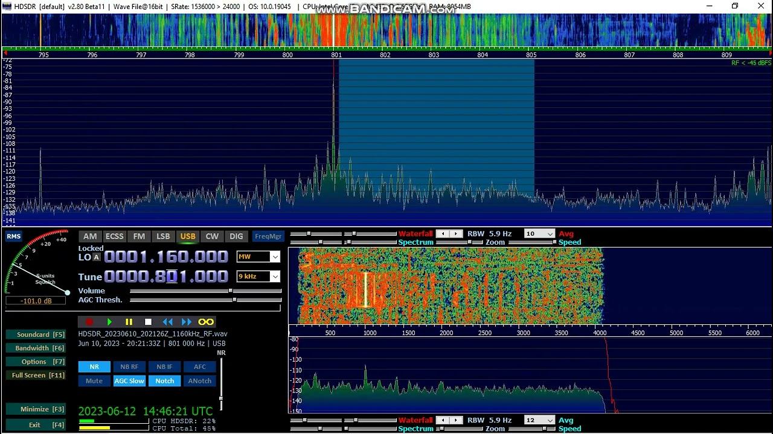Click the Volume slider handle

point(230,291)
